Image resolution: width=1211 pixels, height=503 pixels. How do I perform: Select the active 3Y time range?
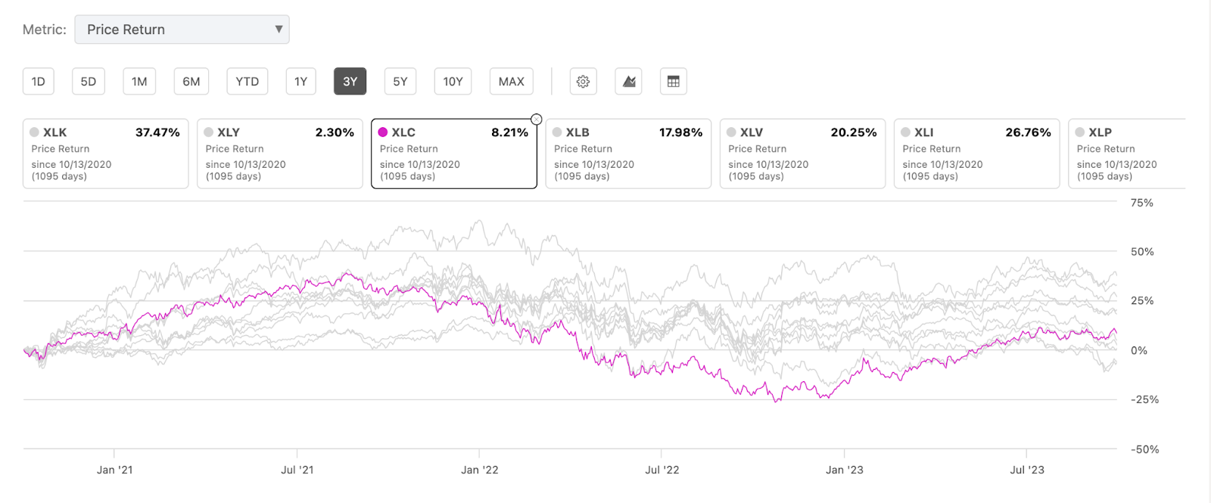(x=350, y=82)
